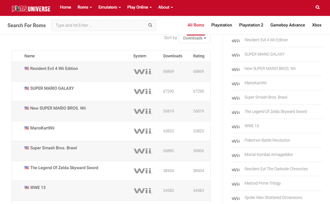Click sidebar Wii icon next to Pokemon Battle Revolution
The width and height of the screenshot is (330, 204).
tap(236, 141)
